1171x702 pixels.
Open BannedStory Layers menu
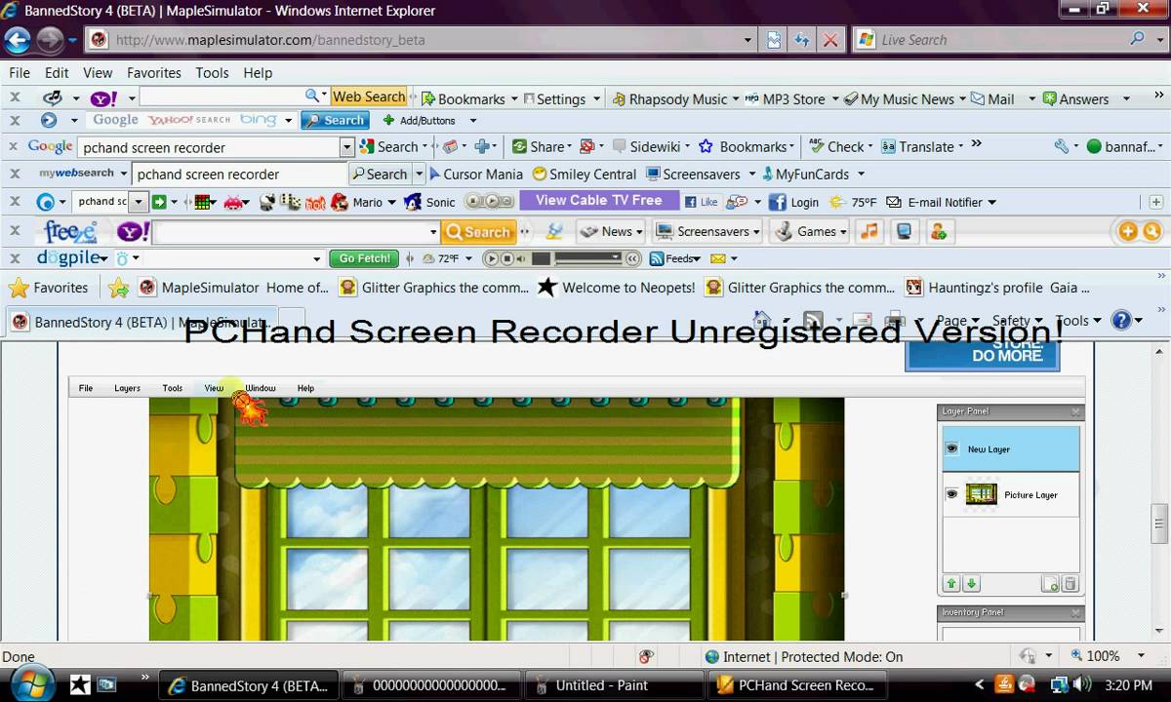coord(127,388)
